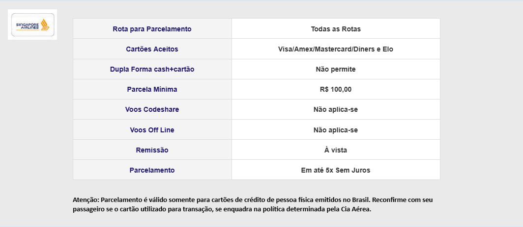Image resolution: width=523 pixels, height=227 pixels.
Task: Click the Visa/Amex/Mastercard/Diners e Elo value
Action: click(336, 49)
